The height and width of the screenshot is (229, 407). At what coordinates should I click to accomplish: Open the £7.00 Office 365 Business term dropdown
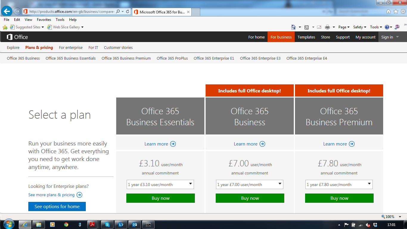(250, 185)
